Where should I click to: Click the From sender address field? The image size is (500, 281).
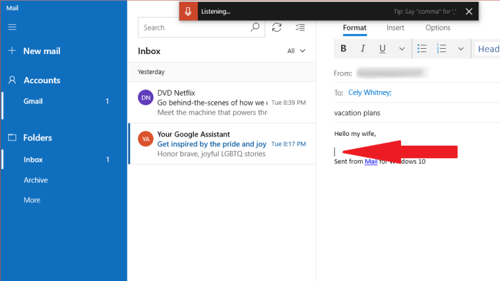pyautogui.click(x=392, y=74)
